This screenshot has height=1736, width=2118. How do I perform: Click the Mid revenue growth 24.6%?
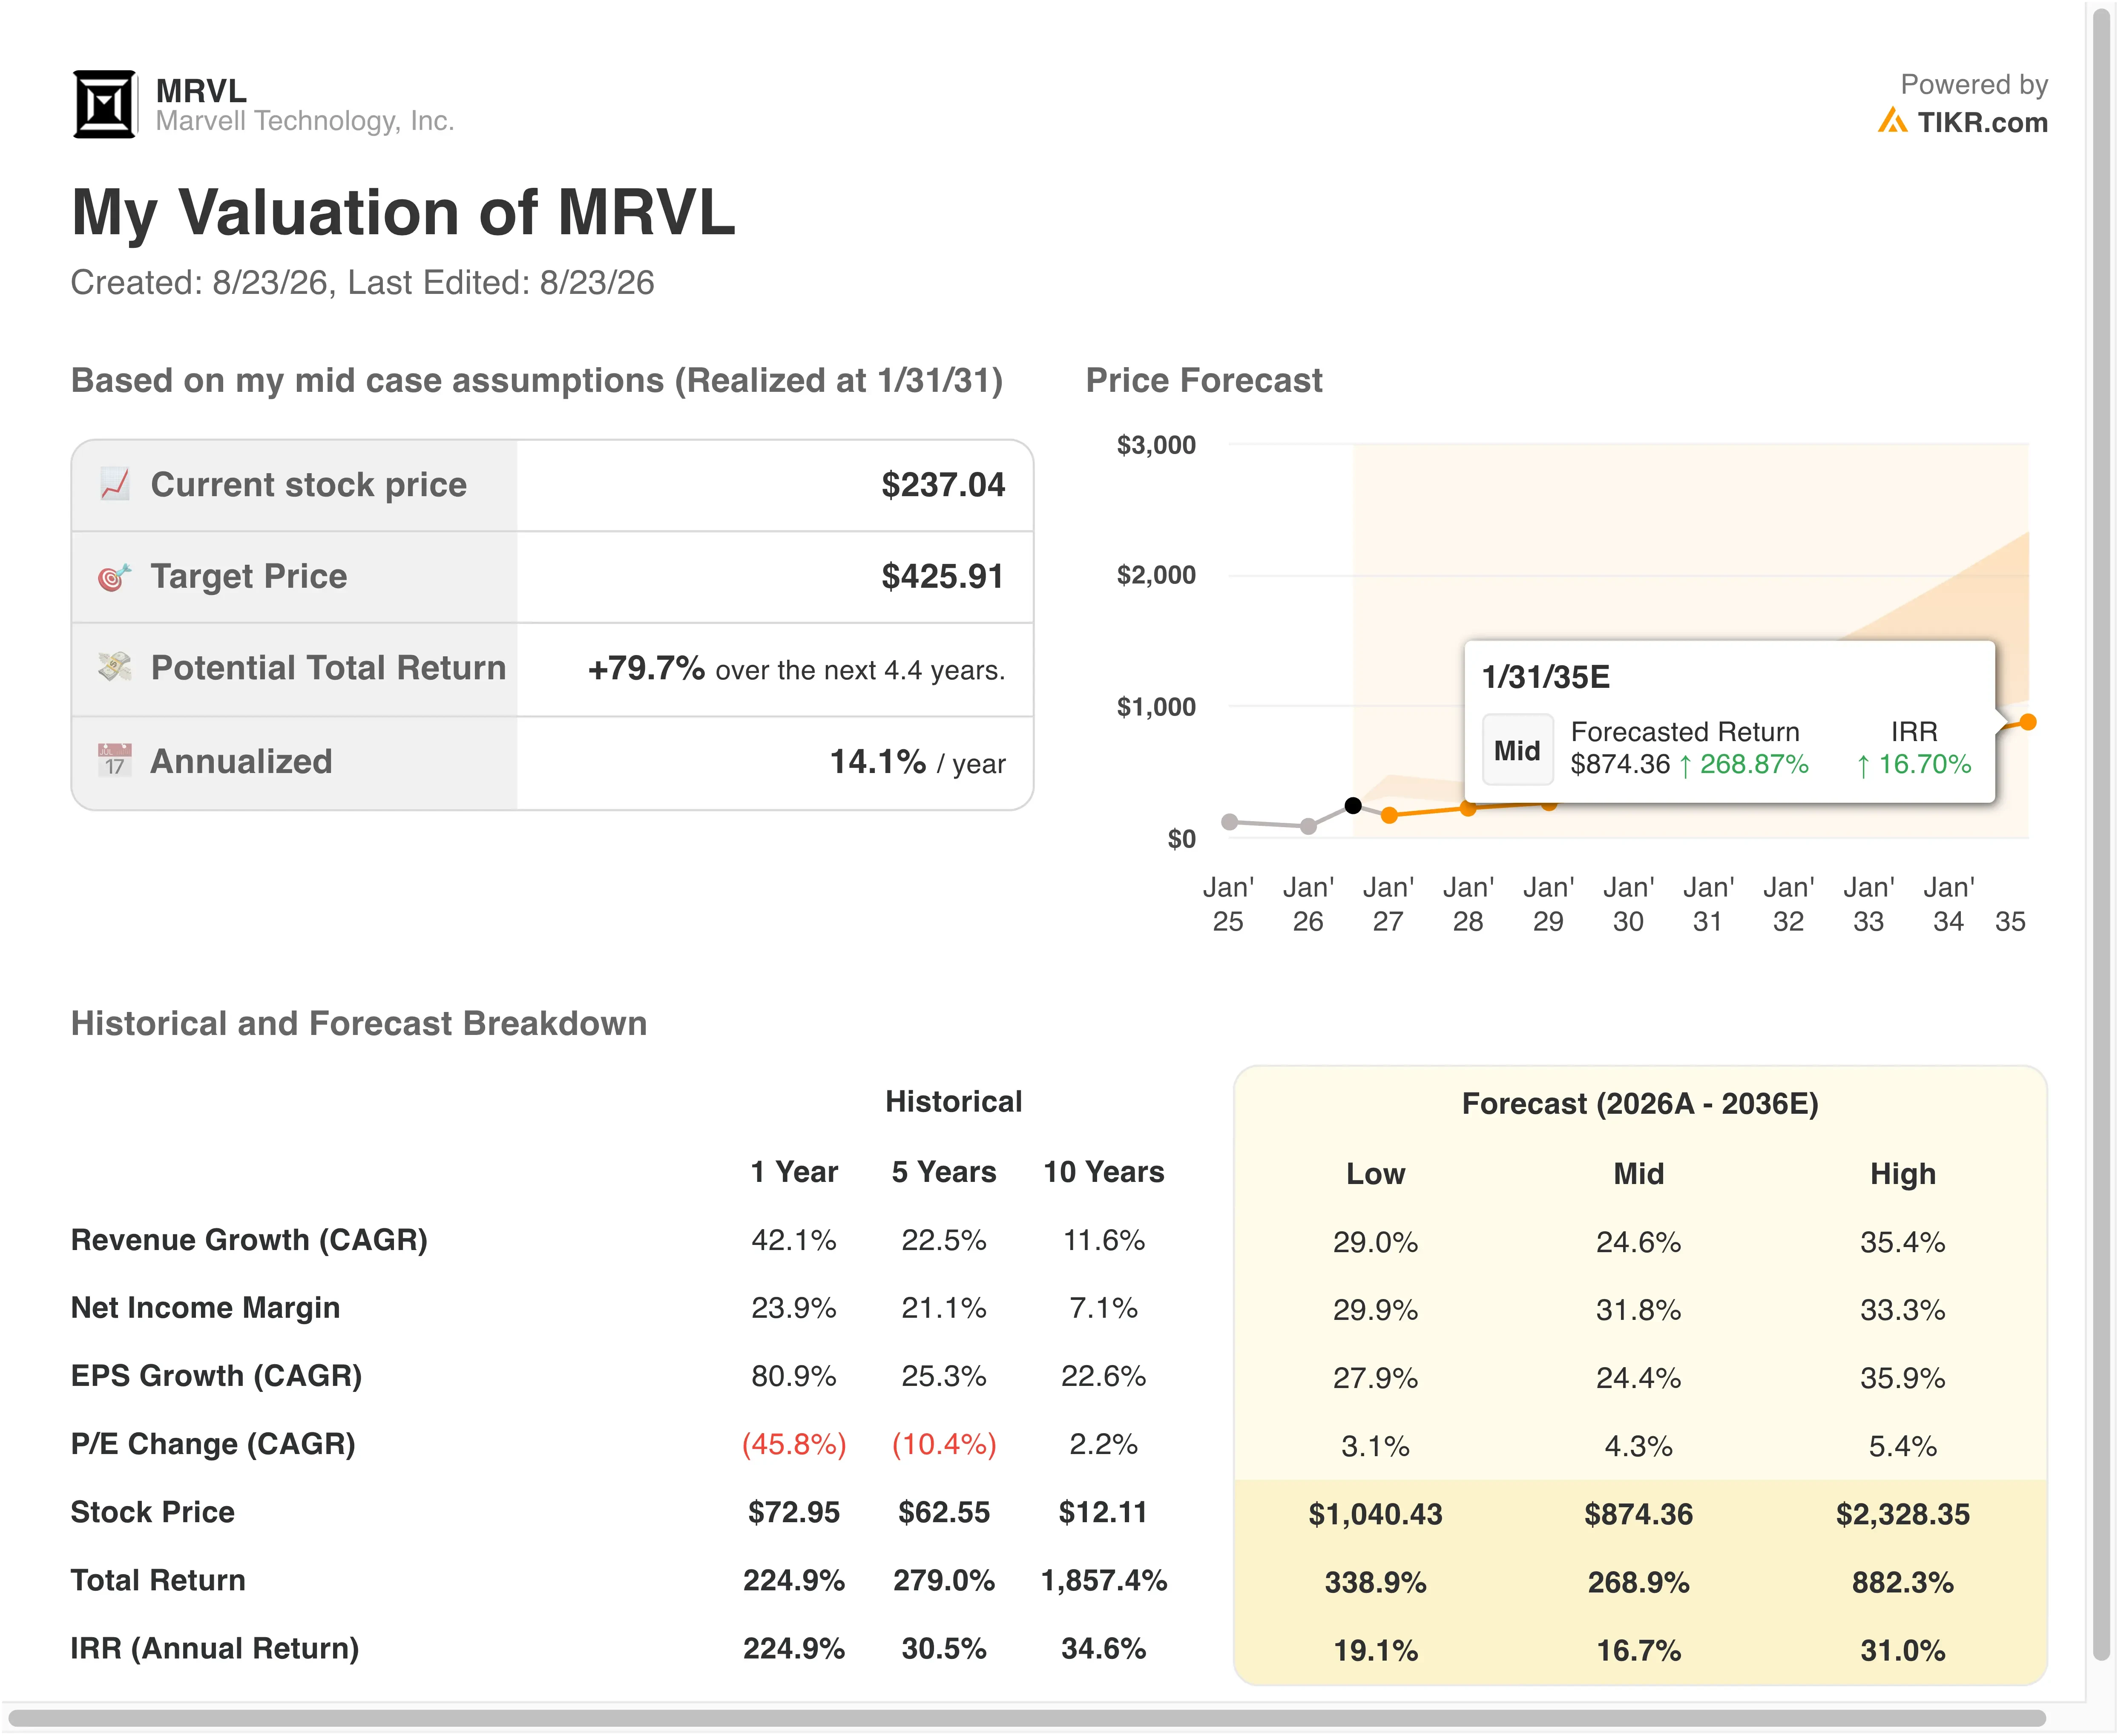click(x=1638, y=1243)
